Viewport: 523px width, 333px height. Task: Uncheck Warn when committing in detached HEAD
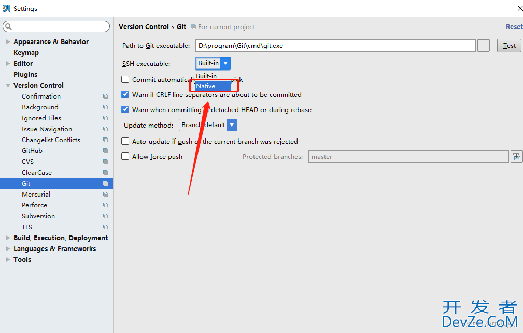(125, 109)
